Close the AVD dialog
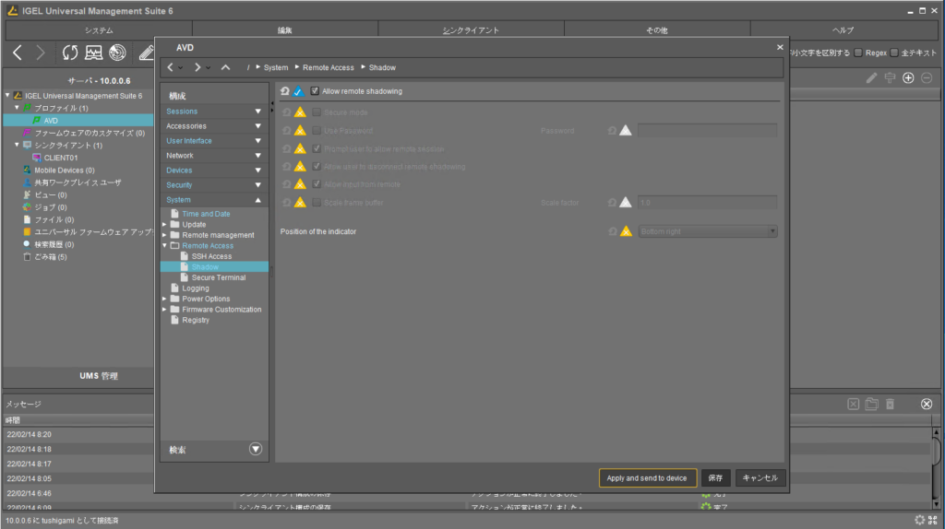This screenshot has width=945, height=529. 780,47
